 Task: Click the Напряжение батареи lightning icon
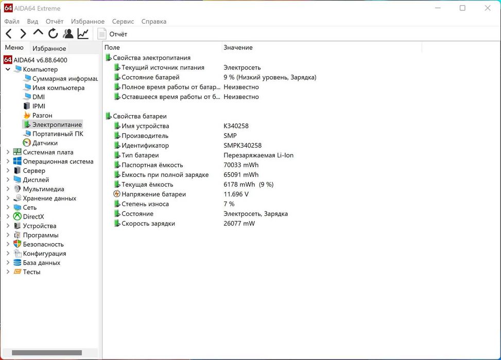117,194
